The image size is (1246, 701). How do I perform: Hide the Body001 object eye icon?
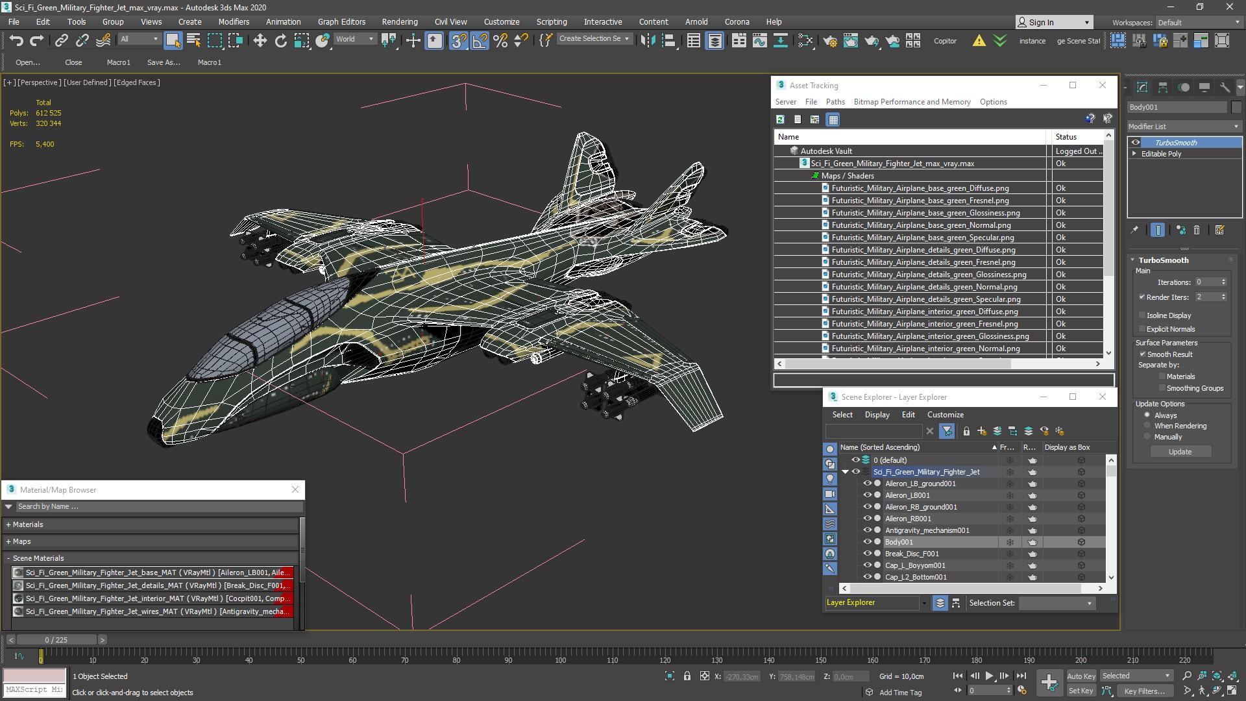pos(866,542)
